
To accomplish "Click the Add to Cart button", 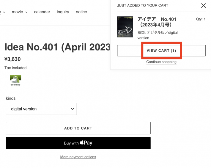I will (78, 128).
